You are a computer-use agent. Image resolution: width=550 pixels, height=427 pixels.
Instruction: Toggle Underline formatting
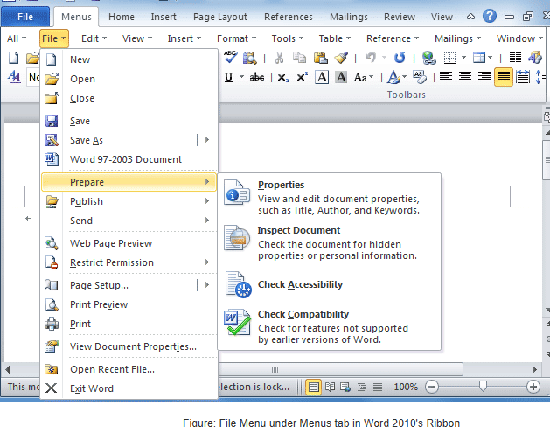tap(229, 77)
